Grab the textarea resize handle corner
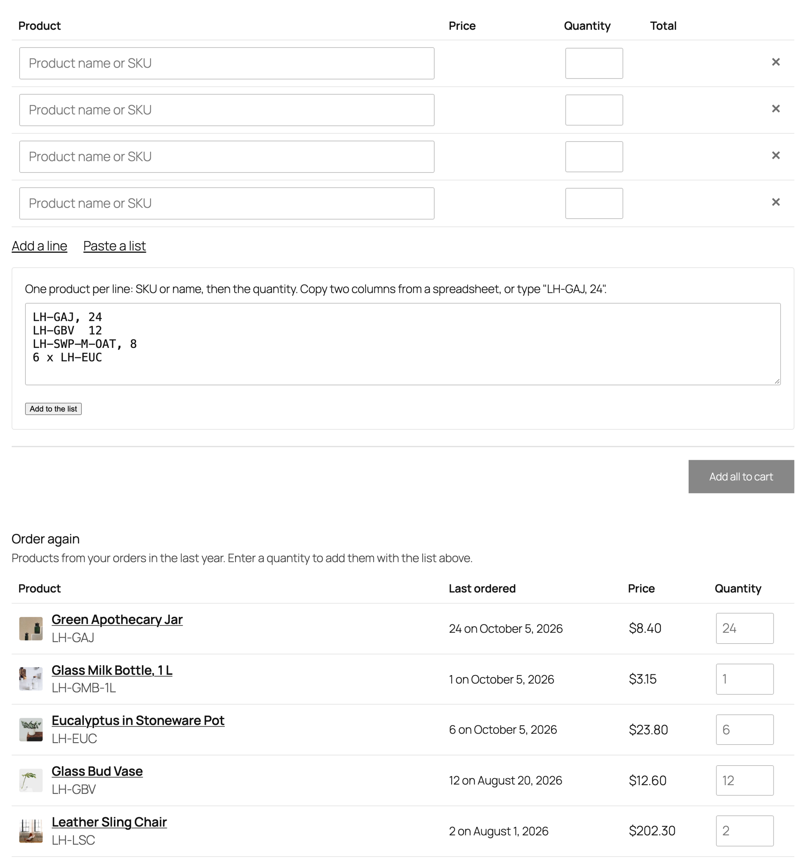The image size is (806, 868). (x=777, y=381)
